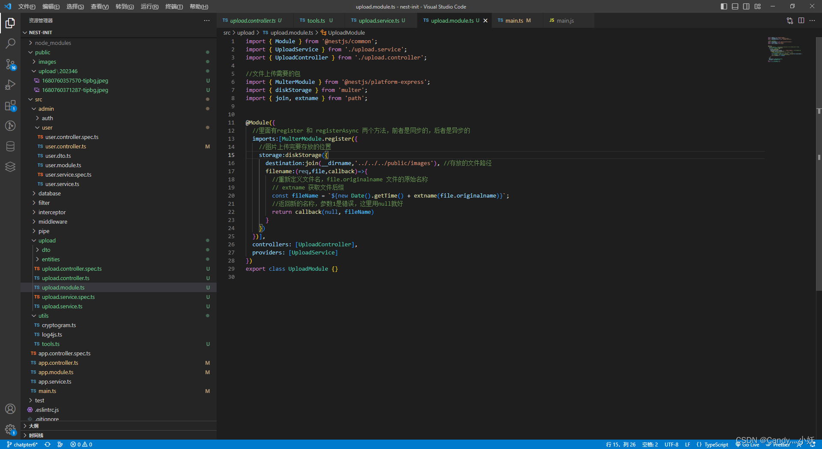Open the stacked layers icon in activity bar
The image size is (822, 449).
coord(10,167)
